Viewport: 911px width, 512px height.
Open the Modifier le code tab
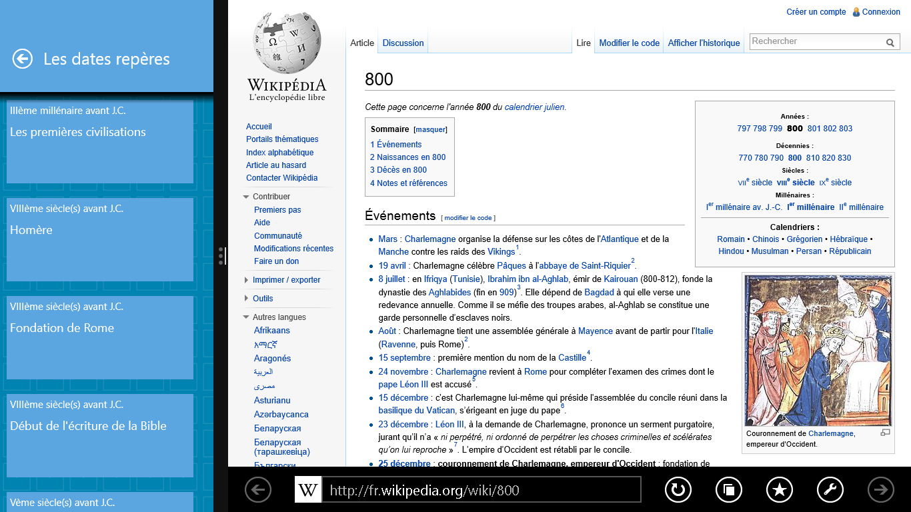pos(629,43)
